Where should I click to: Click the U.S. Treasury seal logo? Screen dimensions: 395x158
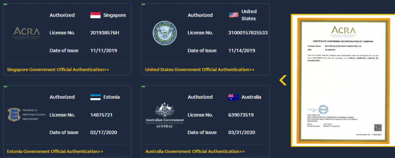click(x=165, y=33)
